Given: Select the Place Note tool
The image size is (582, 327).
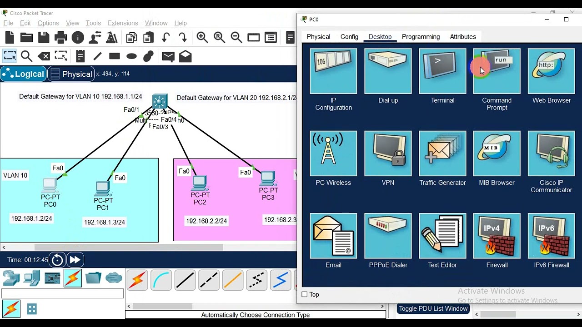Looking at the screenshot, I should 80,56.
